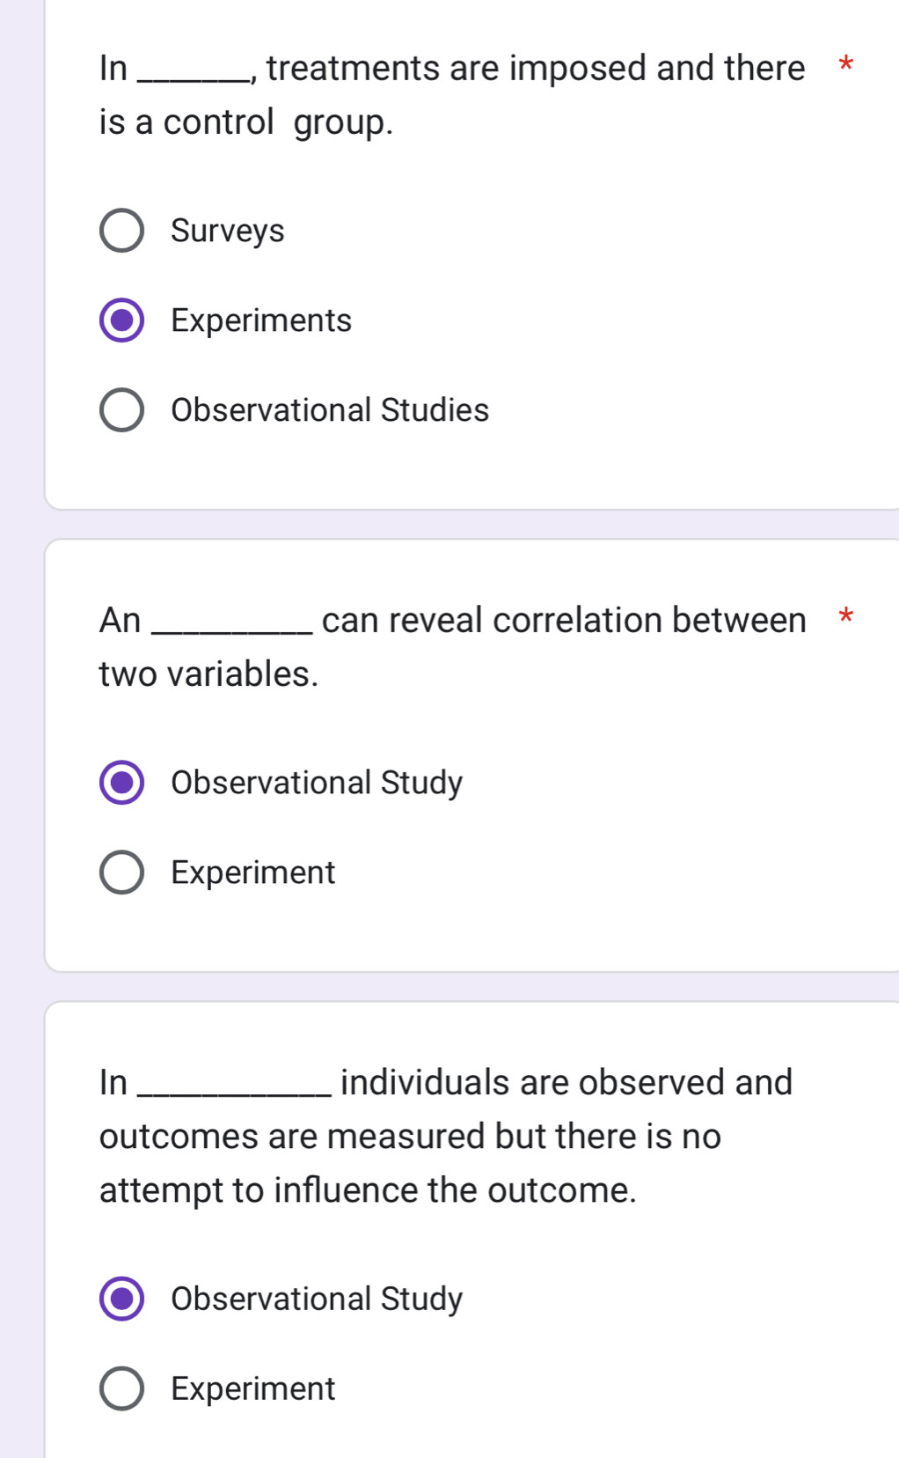Click Observational Study radio in correlation question
This screenshot has height=1458, width=899.
click(121, 783)
